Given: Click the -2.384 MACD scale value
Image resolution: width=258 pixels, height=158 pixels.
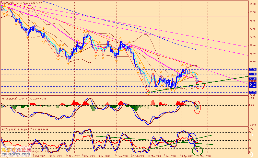Looking at the screenshot, I should (253, 125).
